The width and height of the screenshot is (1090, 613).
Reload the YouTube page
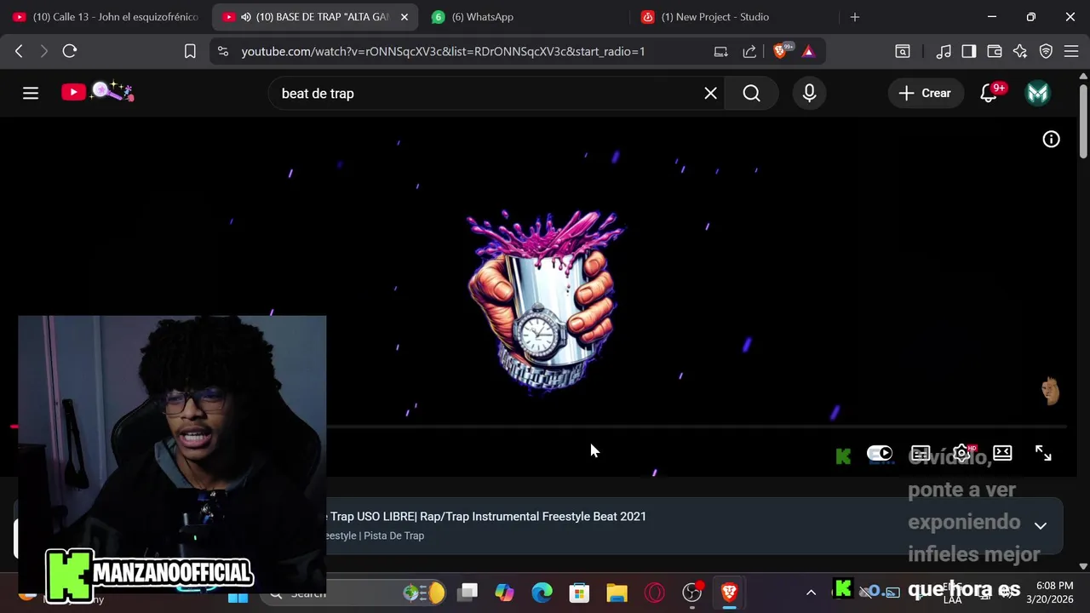[70, 51]
